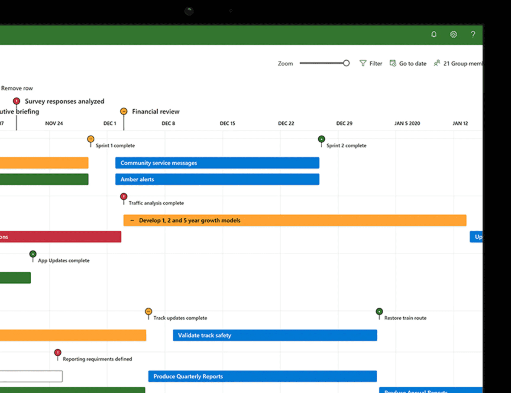View the 21 group members
The width and height of the screenshot is (511, 393).
pyautogui.click(x=457, y=63)
